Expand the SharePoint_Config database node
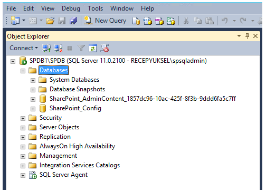This screenshot has height=190, width=266. (x=33, y=109)
